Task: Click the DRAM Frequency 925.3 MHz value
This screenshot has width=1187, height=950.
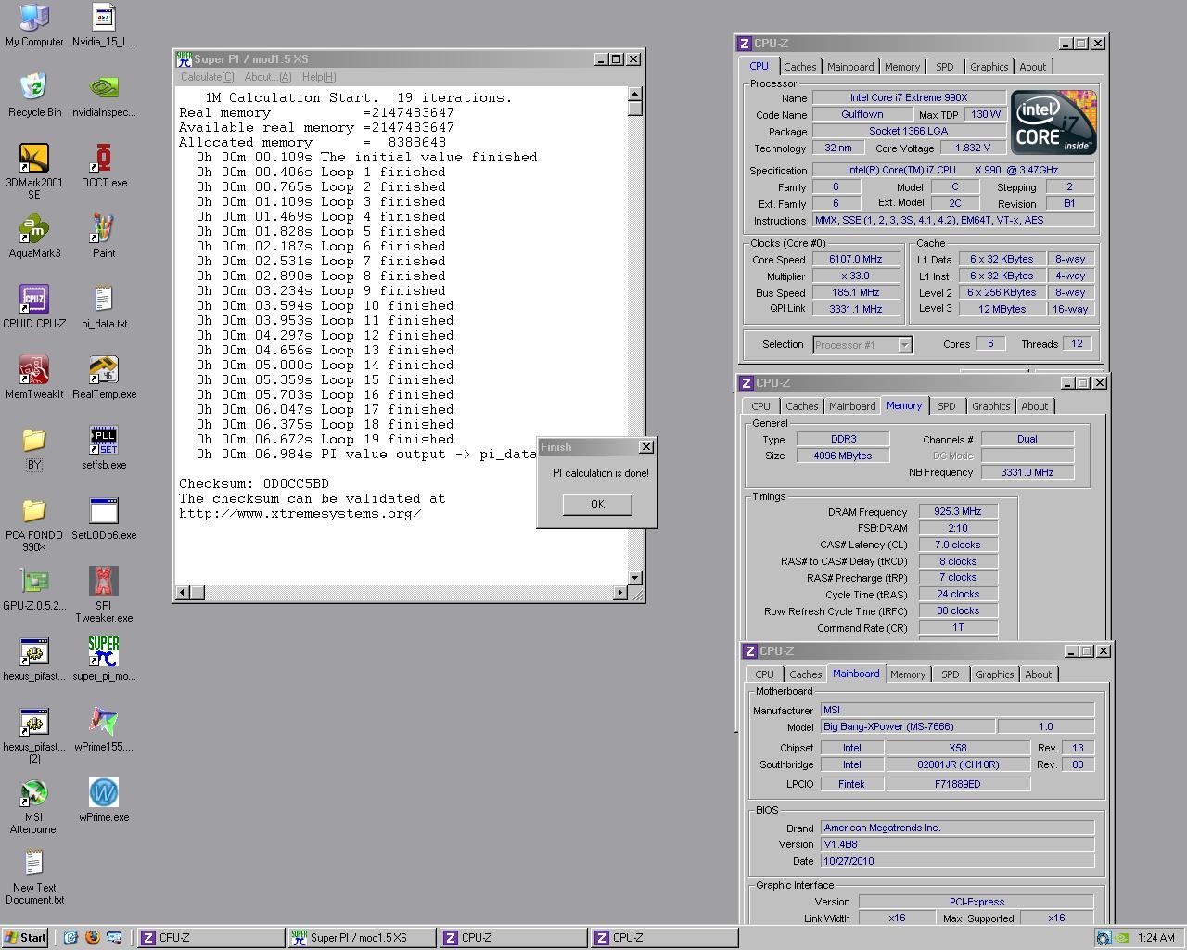Action: (958, 512)
